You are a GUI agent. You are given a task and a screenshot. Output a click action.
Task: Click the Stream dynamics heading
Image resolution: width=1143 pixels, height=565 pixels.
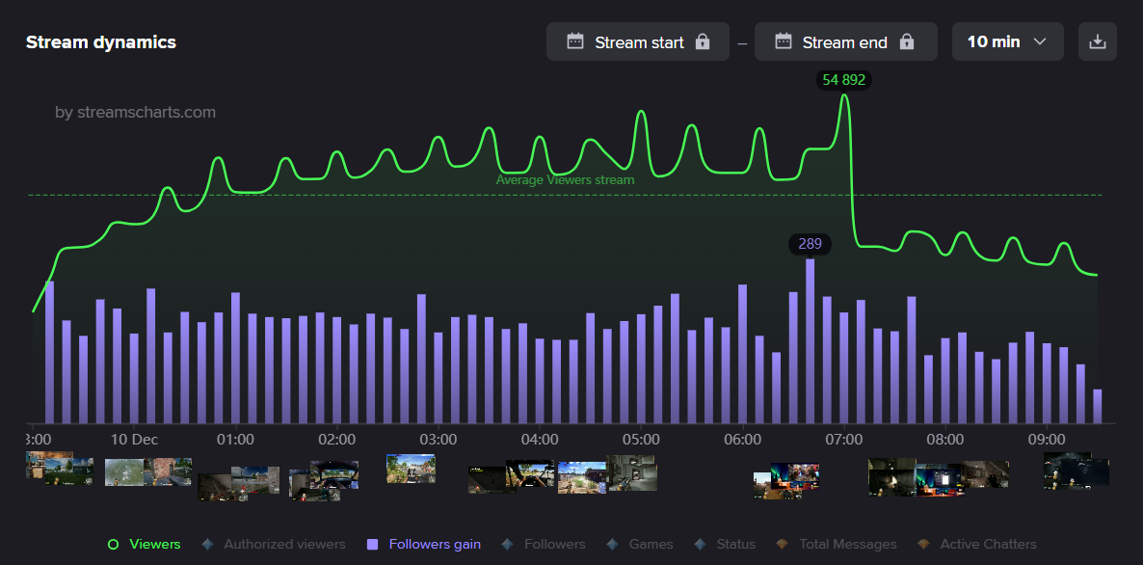pos(101,42)
